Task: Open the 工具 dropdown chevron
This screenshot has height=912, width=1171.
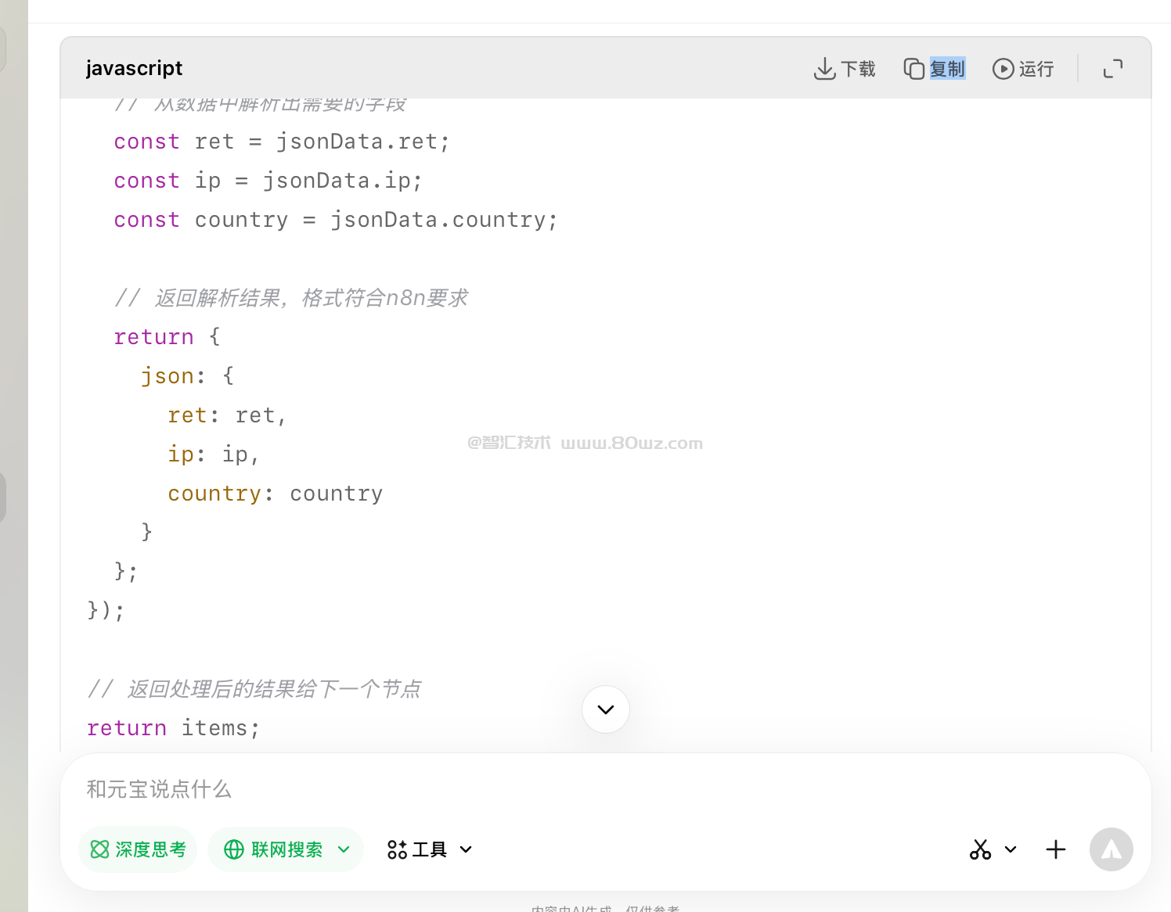Action: (x=466, y=849)
